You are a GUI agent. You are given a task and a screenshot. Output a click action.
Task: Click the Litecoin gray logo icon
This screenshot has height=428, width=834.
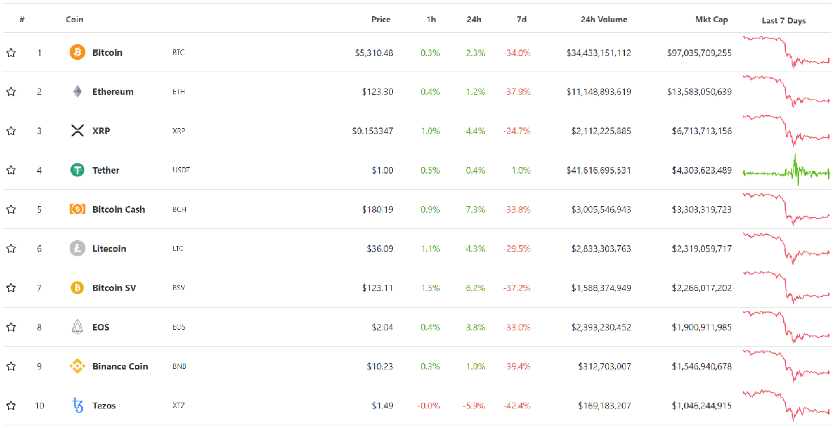pos(78,248)
